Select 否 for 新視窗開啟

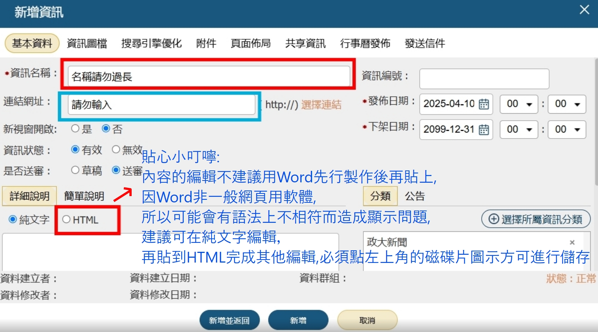pos(106,128)
